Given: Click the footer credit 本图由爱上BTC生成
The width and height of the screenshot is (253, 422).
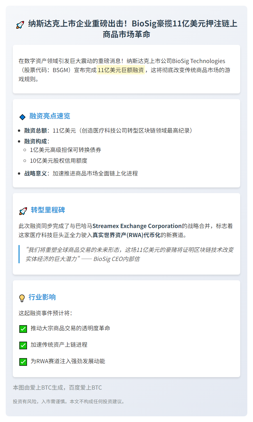Looking at the screenshot, I should coord(38,387).
